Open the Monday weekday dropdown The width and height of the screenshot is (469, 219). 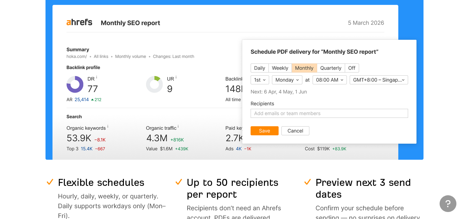[287, 80]
